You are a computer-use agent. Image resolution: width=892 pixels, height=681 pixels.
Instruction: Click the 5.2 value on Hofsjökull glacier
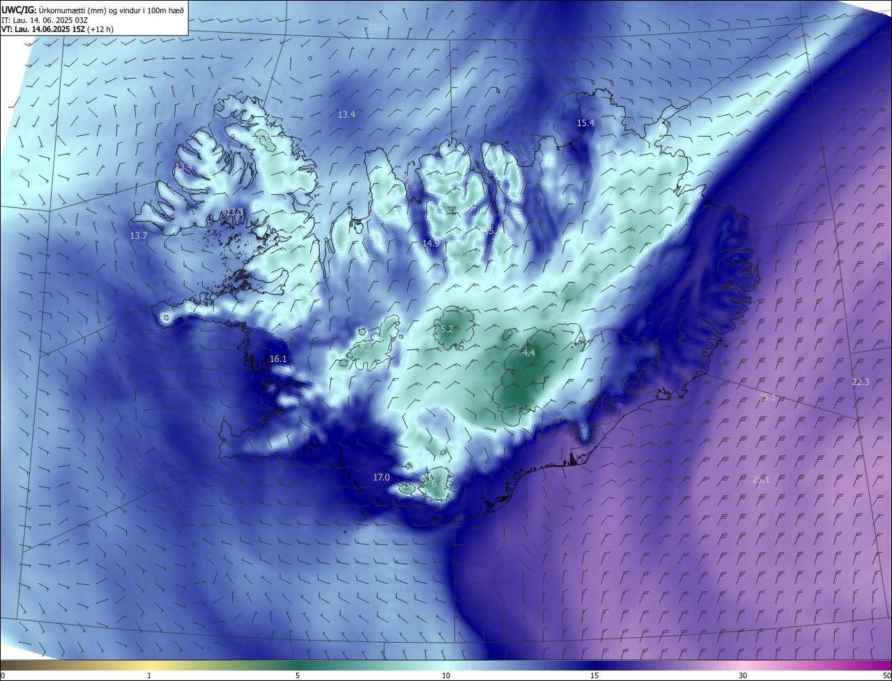[447, 329]
